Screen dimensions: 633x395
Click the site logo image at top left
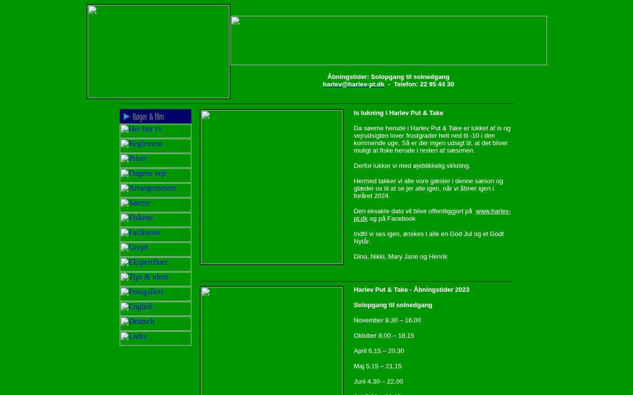coord(159,52)
